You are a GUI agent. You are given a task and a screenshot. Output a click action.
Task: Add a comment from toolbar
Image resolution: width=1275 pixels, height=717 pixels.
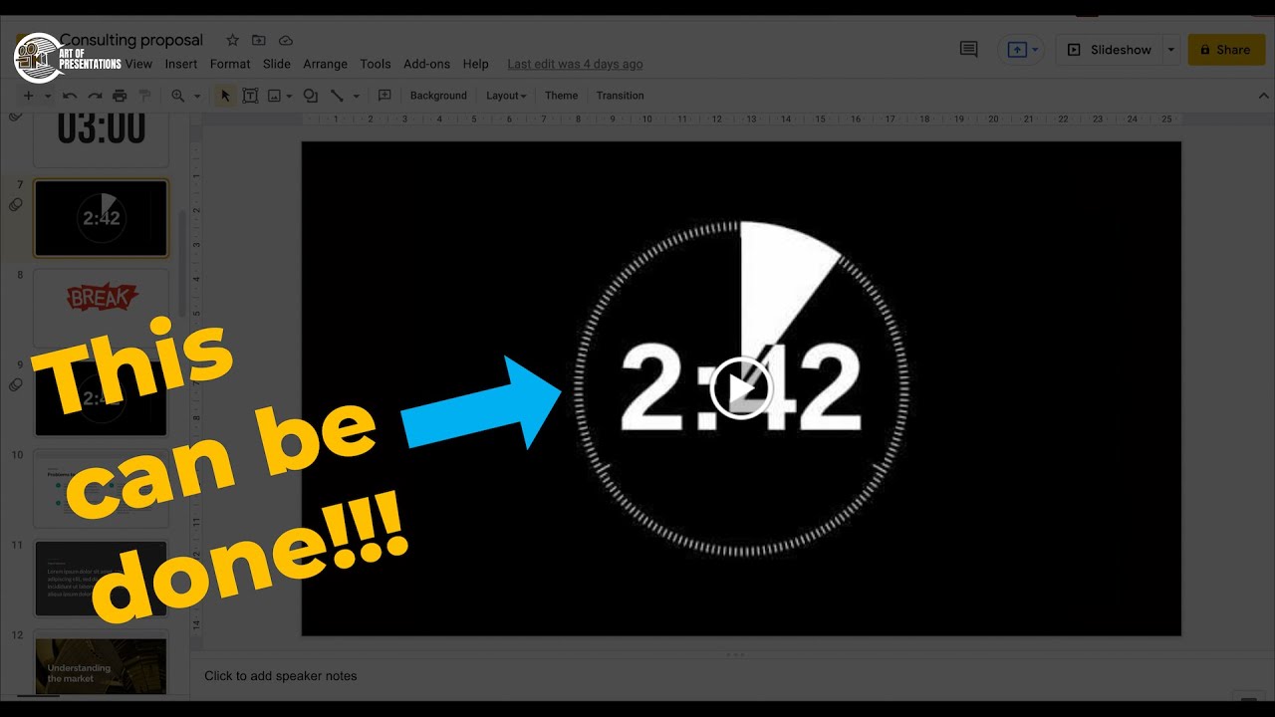pos(384,96)
